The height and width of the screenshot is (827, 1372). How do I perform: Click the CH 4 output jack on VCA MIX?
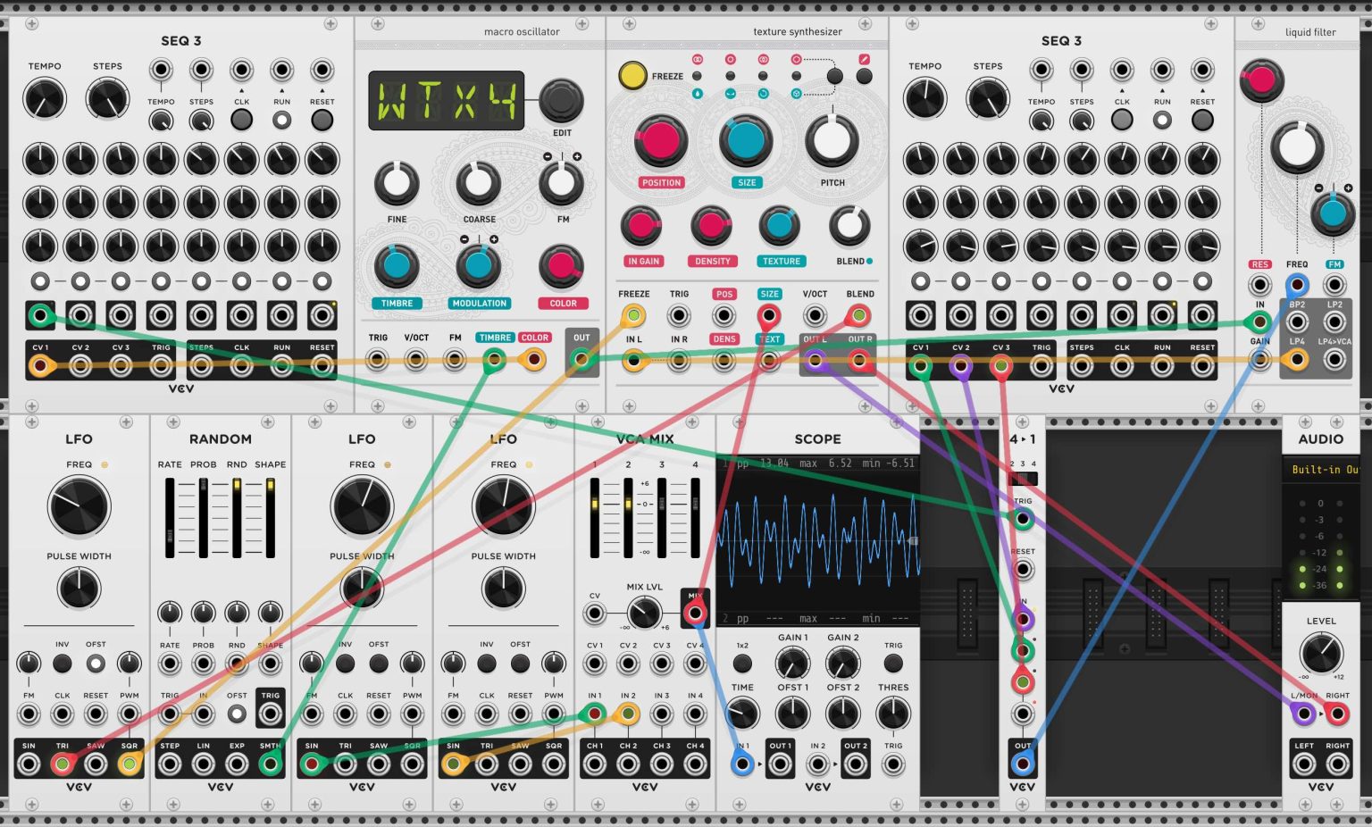[x=695, y=764]
